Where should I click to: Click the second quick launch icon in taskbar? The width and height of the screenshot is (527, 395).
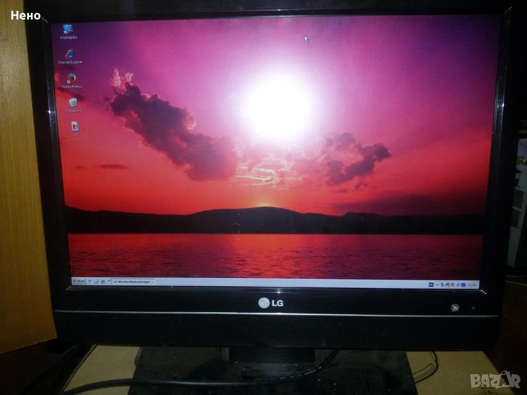(x=96, y=281)
